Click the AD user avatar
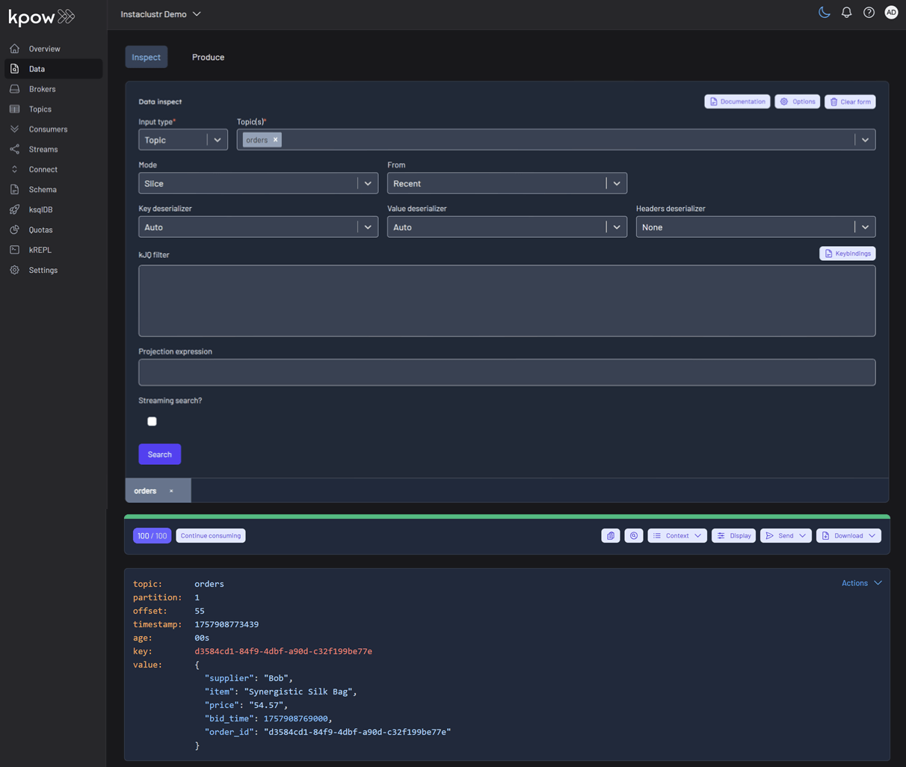The height and width of the screenshot is (767, 906). point(891,13)
